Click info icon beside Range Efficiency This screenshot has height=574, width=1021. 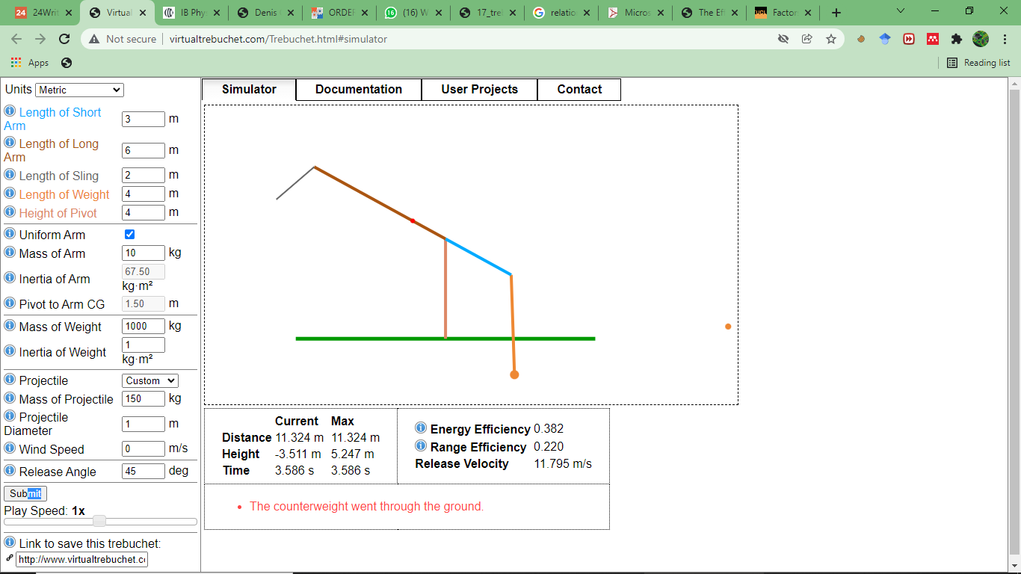421,446
